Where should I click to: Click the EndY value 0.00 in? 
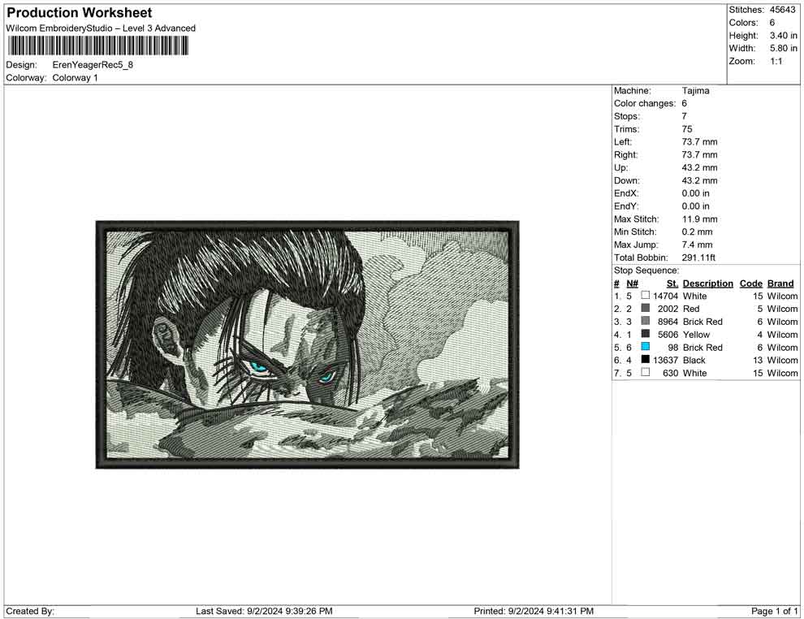pos(696,206)
